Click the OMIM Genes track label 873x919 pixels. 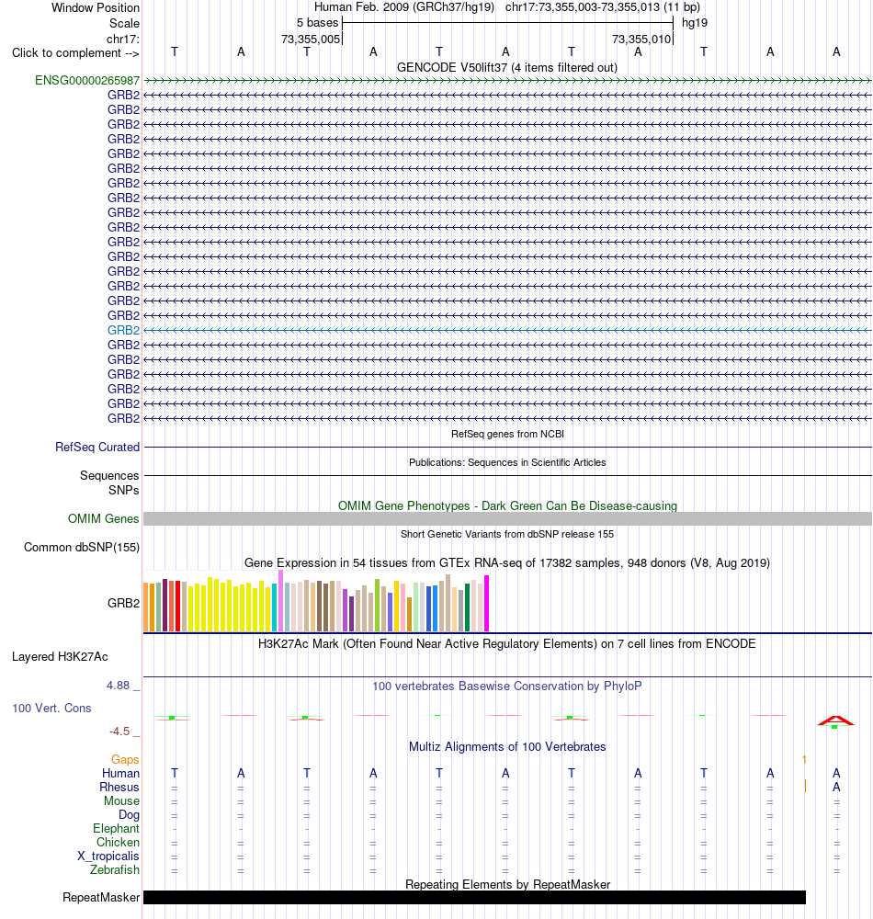point(103,518)
